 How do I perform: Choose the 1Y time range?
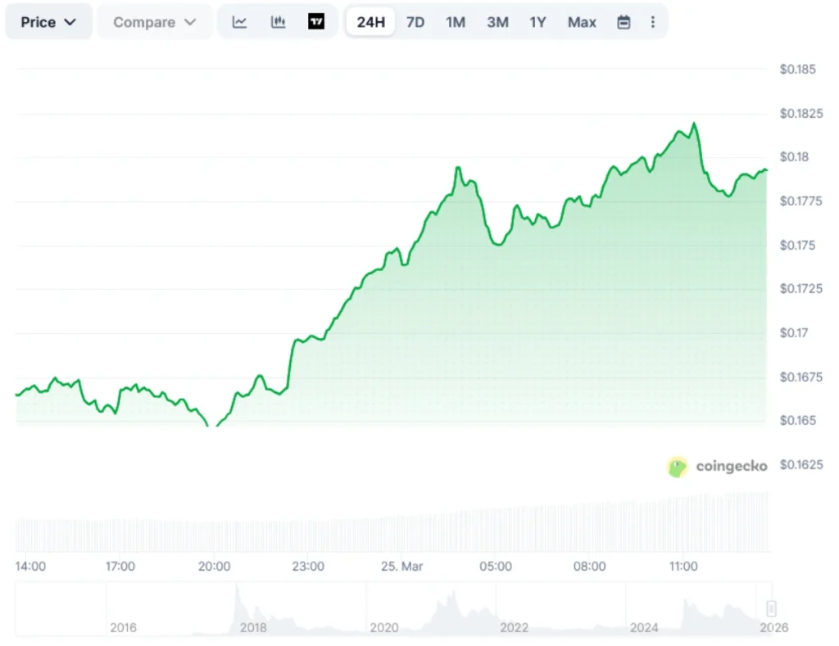[x=537, y=22]
